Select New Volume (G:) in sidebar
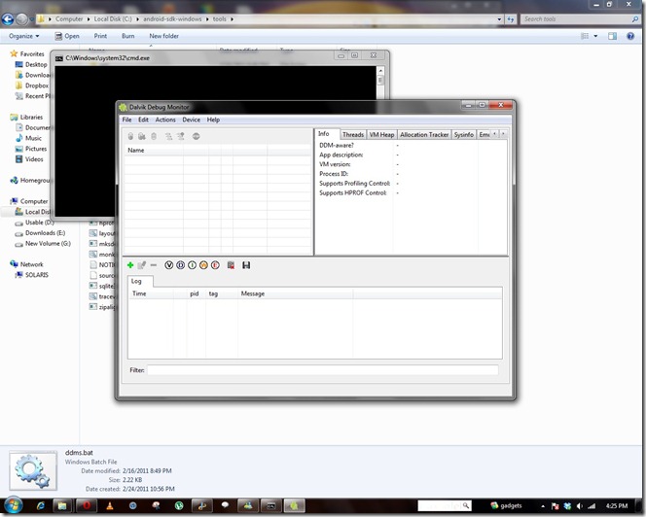This screenshot has width=646, height=517. [x=43, y=244]
